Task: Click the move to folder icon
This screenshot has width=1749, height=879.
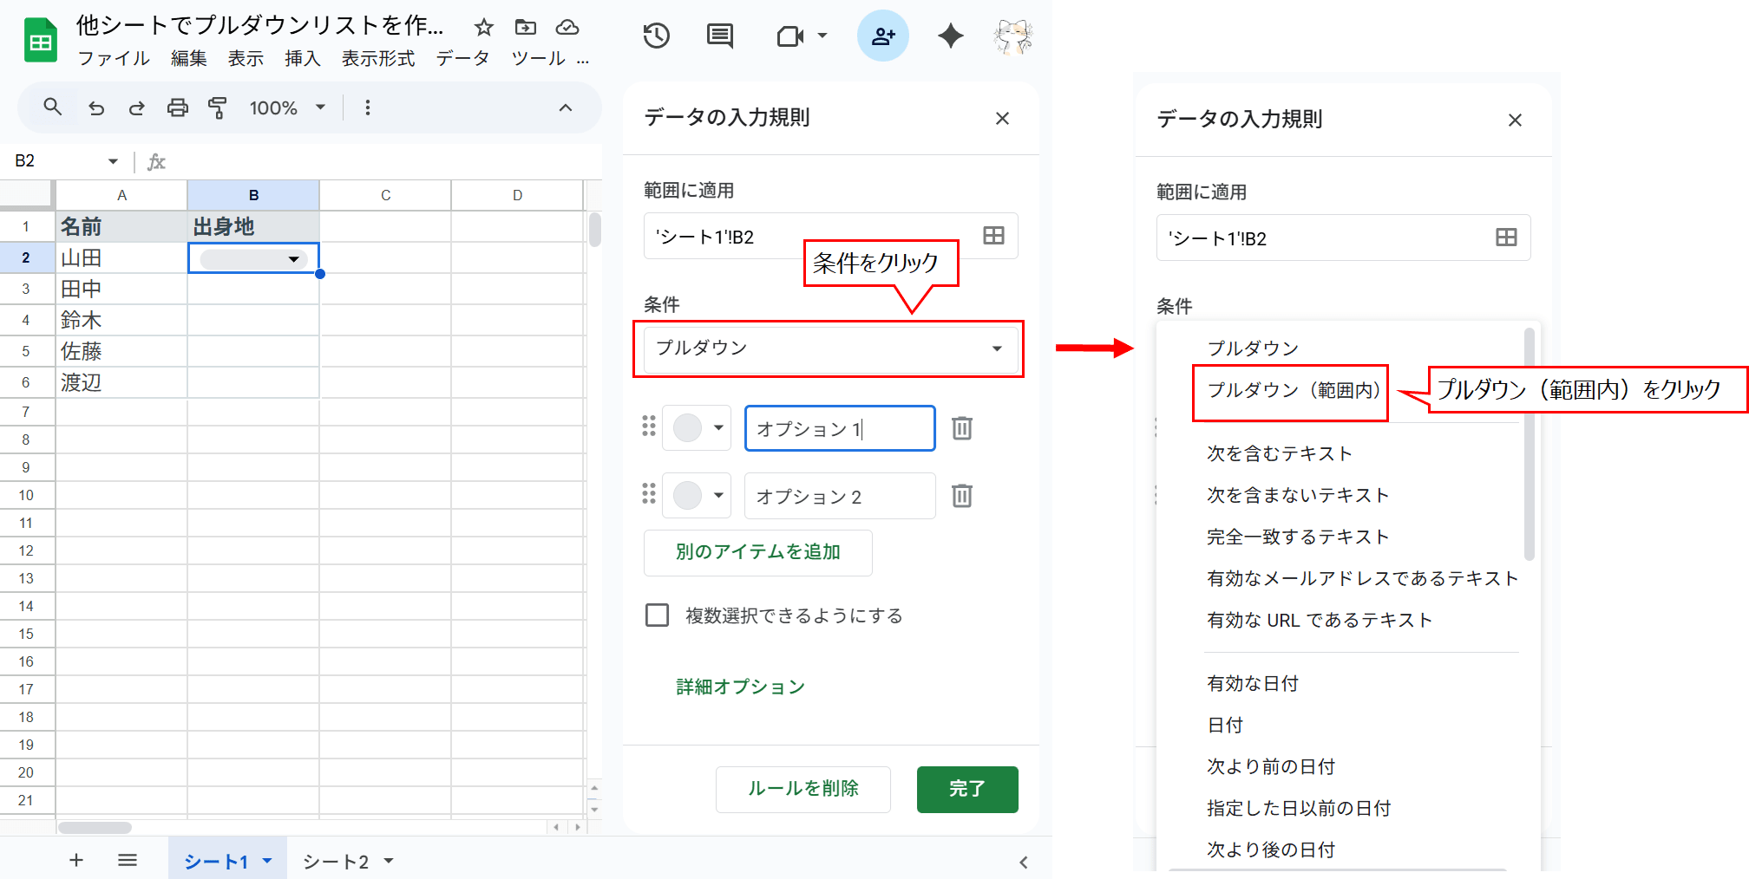Action: 525,28
